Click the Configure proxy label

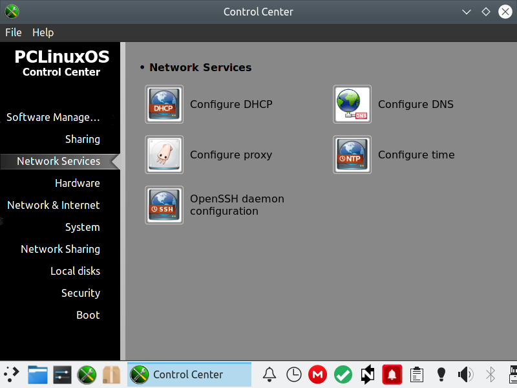click(x=231, y=155)
